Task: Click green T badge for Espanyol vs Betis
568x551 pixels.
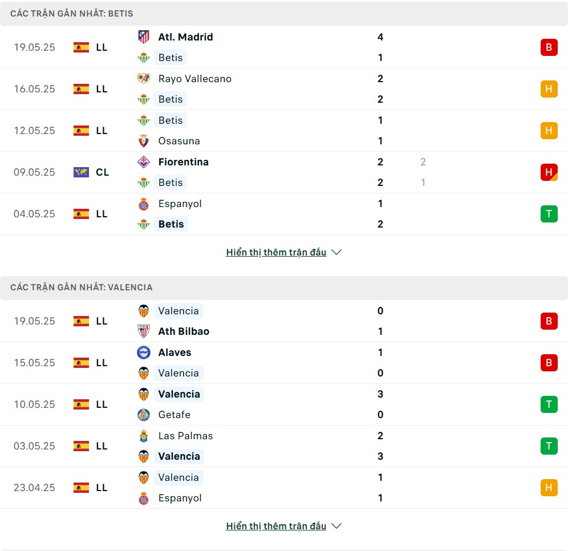Action: [x=549, y=214]
